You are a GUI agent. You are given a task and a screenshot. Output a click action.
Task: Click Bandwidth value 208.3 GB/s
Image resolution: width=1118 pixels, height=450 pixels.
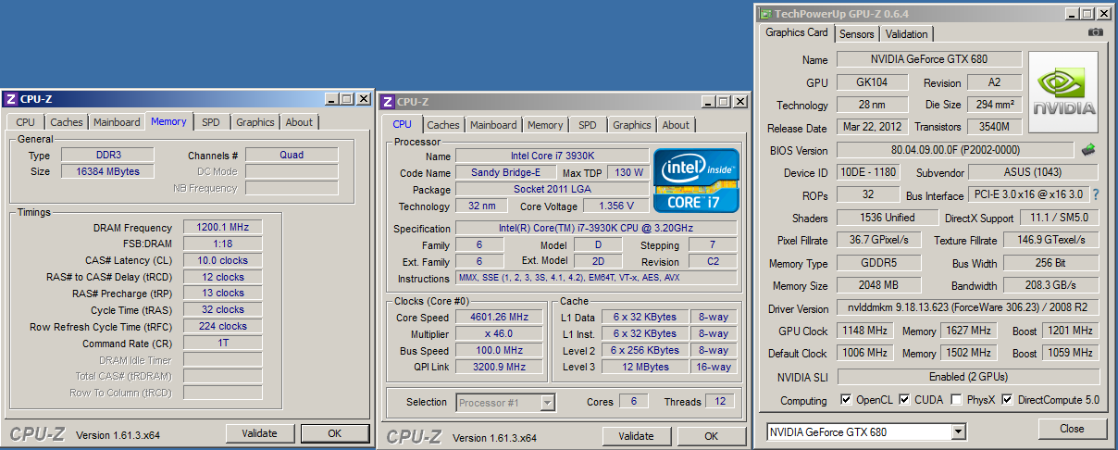(x=1050, y=286)
